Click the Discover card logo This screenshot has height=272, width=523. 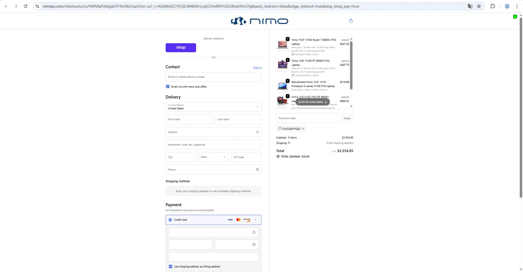(247, 220)
